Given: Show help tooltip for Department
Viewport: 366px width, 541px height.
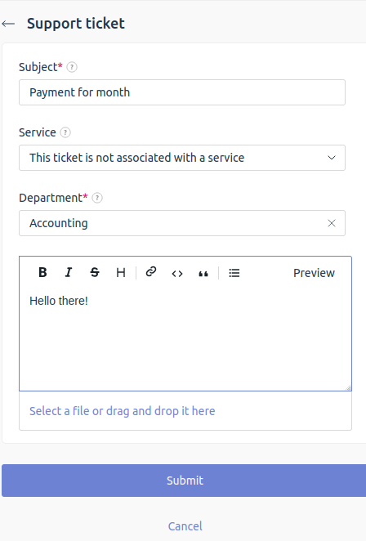Looking at the screenshot, I should (x=97, y=198).
